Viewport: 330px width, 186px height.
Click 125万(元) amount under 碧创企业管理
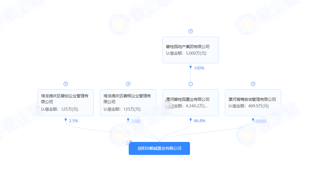click(x=69, y=109)
